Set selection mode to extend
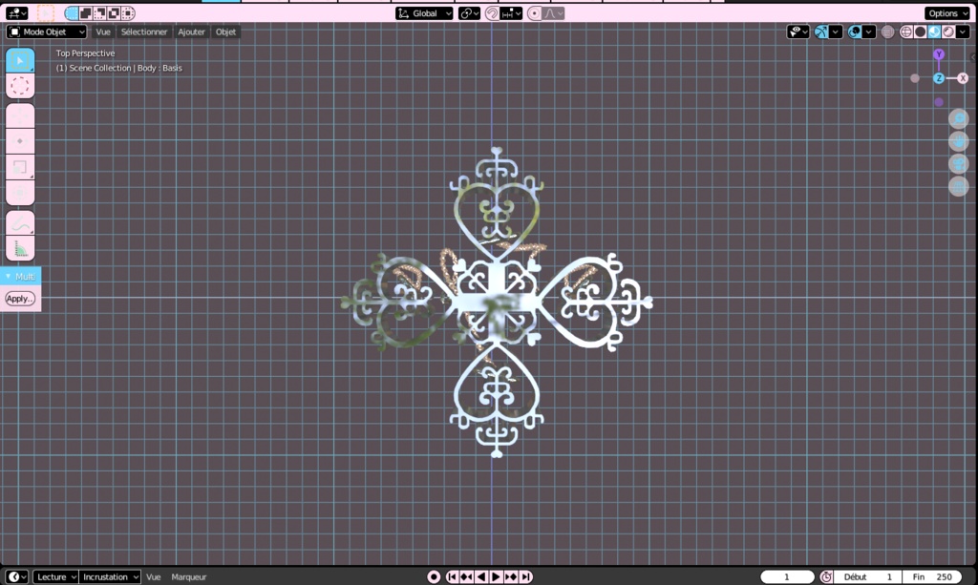The height and width of the screenshot is (585, 978). (x=86, y=13)
